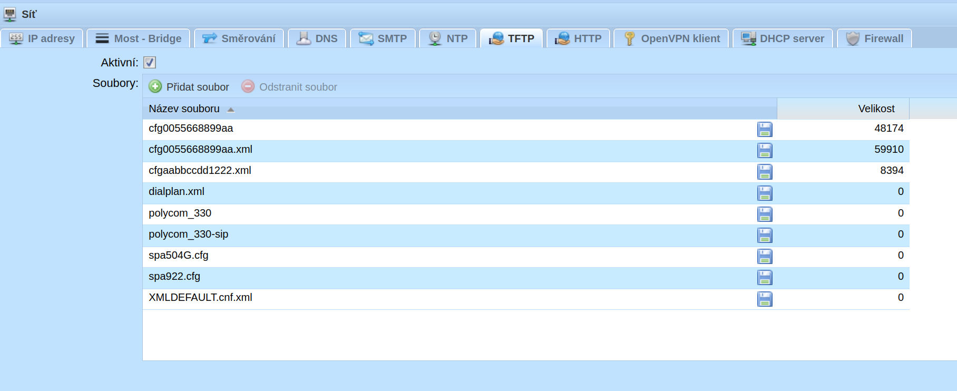Select file name spa922.cfg

[174, 277]
